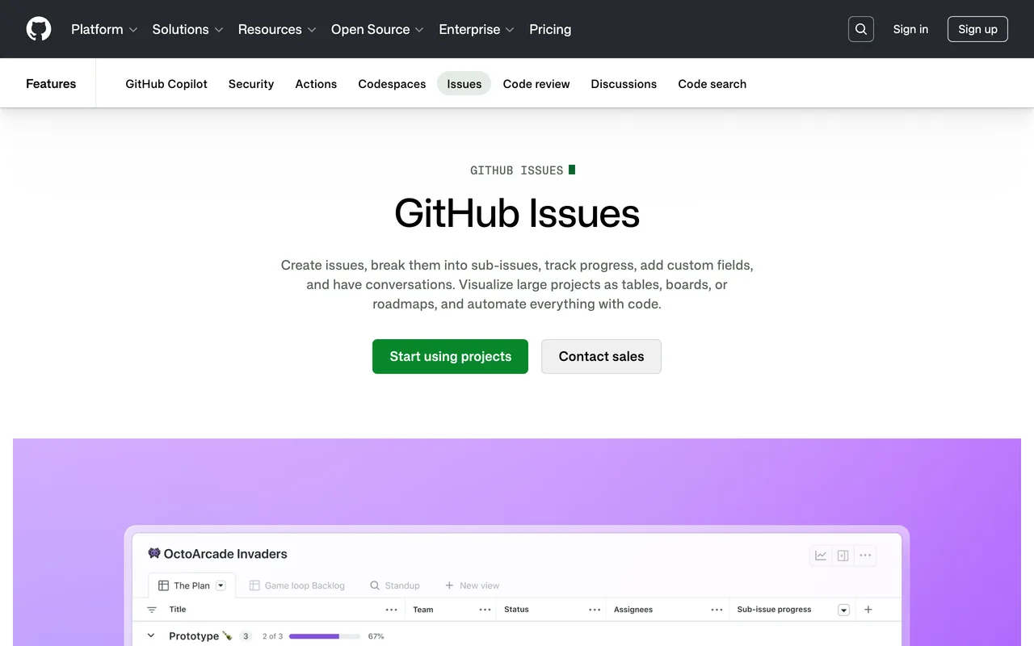This screenshot has height=646, width=1034.
Task: Click the OctoArcade Invaders project title
Action: pos(225,554)
